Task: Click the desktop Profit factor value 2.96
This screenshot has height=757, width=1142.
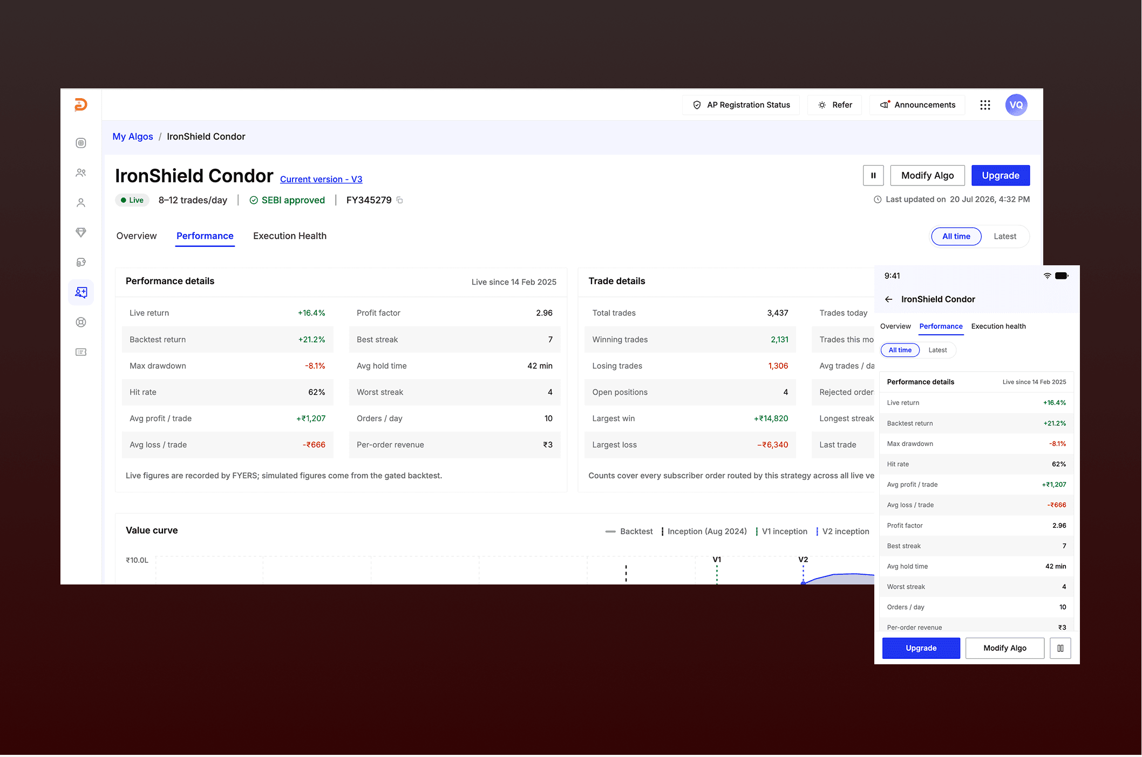Action: [x=544, y=313]
